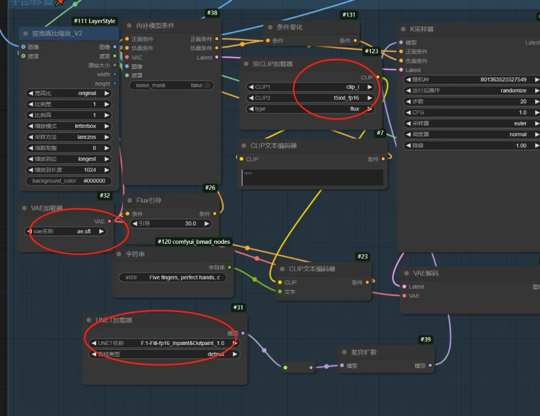Image resolution: width=540 pixels, height=416 pixels.
Task: Click the 字符串 output port on the 字符串 node
Action: pos(229,267)
